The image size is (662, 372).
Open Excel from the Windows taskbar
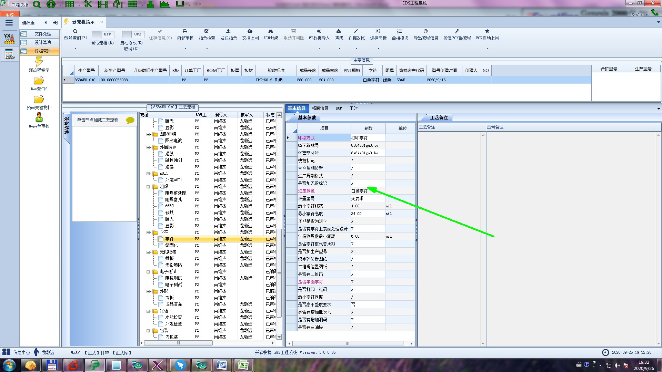coord(243,365)
